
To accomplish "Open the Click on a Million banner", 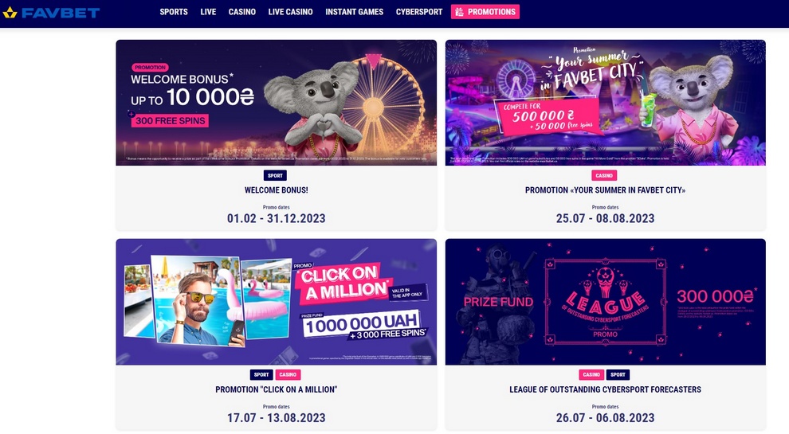I will pyautogui.click(x=277, y=302).
